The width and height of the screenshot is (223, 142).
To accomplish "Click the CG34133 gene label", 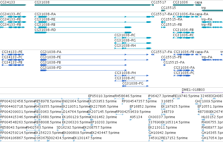I will pyautogui.click(x=8, y=2).
